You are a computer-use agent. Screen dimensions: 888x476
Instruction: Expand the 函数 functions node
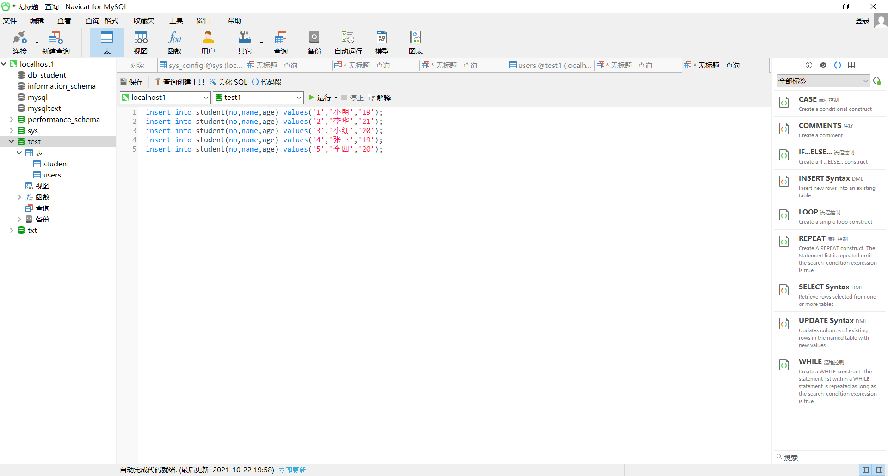click(x=19, y=197)
